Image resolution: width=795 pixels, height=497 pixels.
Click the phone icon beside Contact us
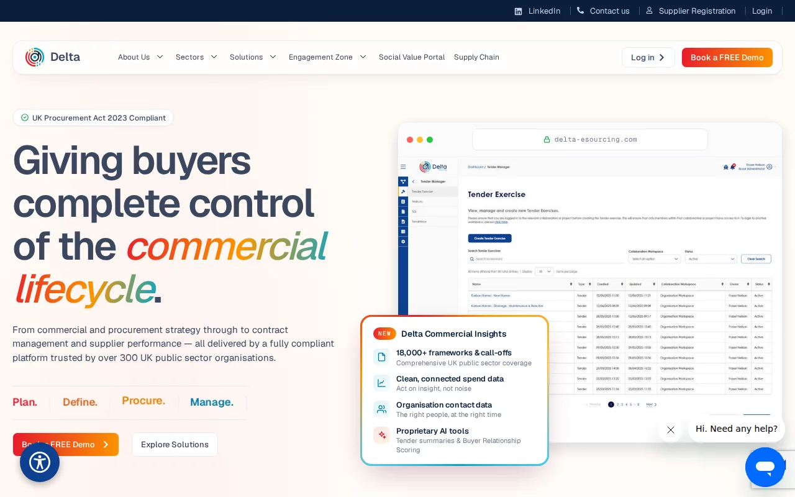point(580,11)
